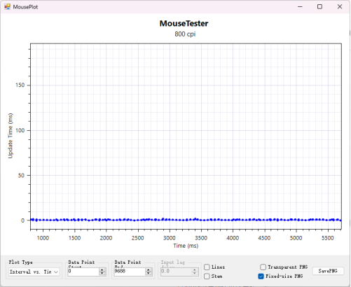
Task: Decrease Data Point End with down arrow
Action: click(x=149, y=273)
